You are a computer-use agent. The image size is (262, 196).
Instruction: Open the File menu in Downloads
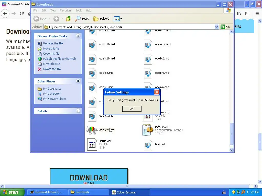point(35,10)
